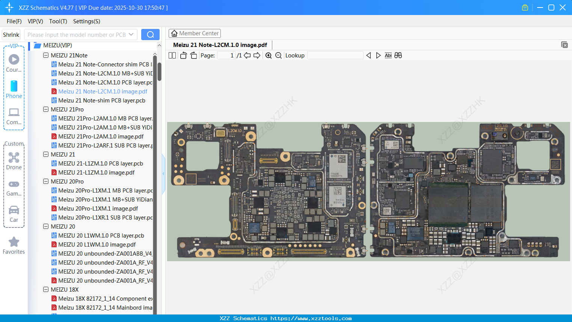The width and height of the screenshot is (572, 322).
Task: Click the model number search input field
Action: 76,35
